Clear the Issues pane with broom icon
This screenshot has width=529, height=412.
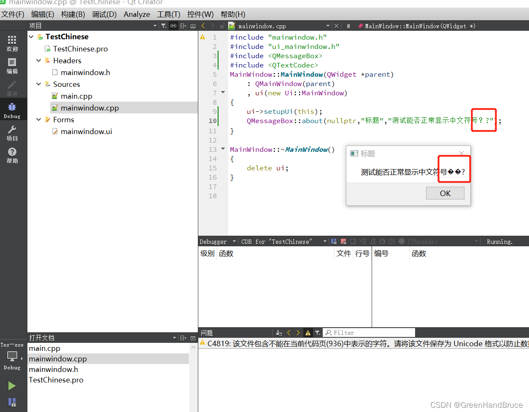click(279, 333)
